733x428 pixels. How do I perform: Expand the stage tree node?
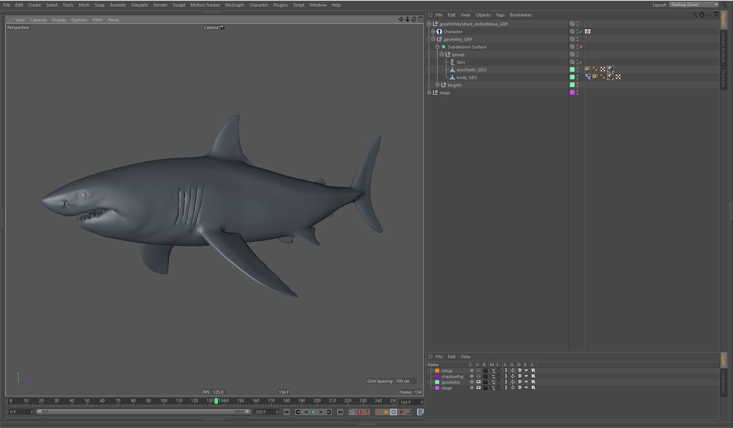pyautogui.click(x=429, y=92)
